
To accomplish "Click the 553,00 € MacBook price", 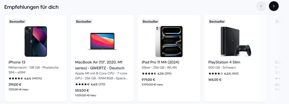I will (82, 91).
